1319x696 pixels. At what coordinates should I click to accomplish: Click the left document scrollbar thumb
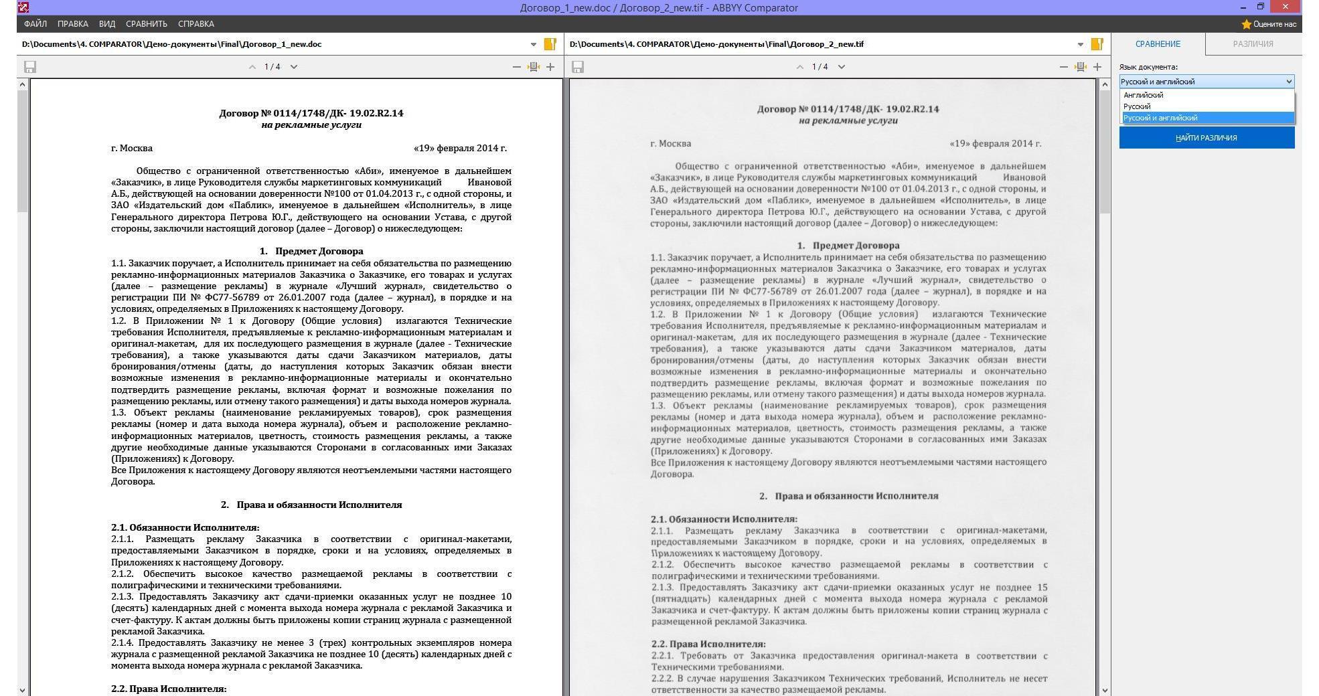point(22,151)
